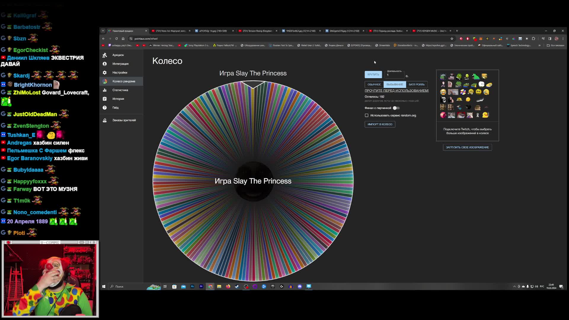Pick the green dinosaur emote

click(x=476, y=76)
